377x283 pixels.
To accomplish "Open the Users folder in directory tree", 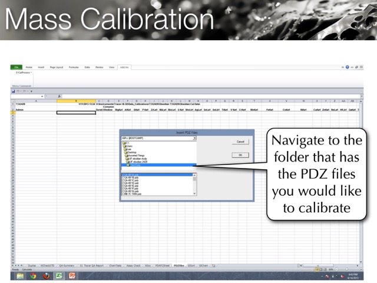I will [x=130, y=146].
